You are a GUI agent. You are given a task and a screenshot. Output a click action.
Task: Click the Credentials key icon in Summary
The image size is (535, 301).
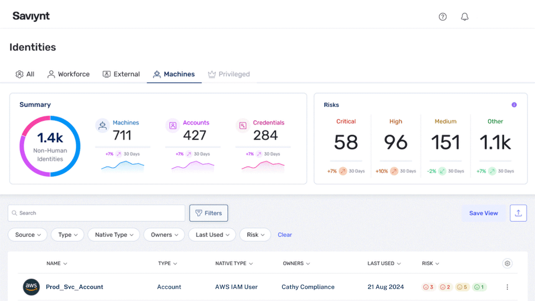point(242,125)
